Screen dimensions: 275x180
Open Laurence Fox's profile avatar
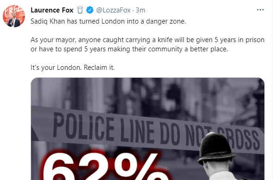[x=14, y=16]
